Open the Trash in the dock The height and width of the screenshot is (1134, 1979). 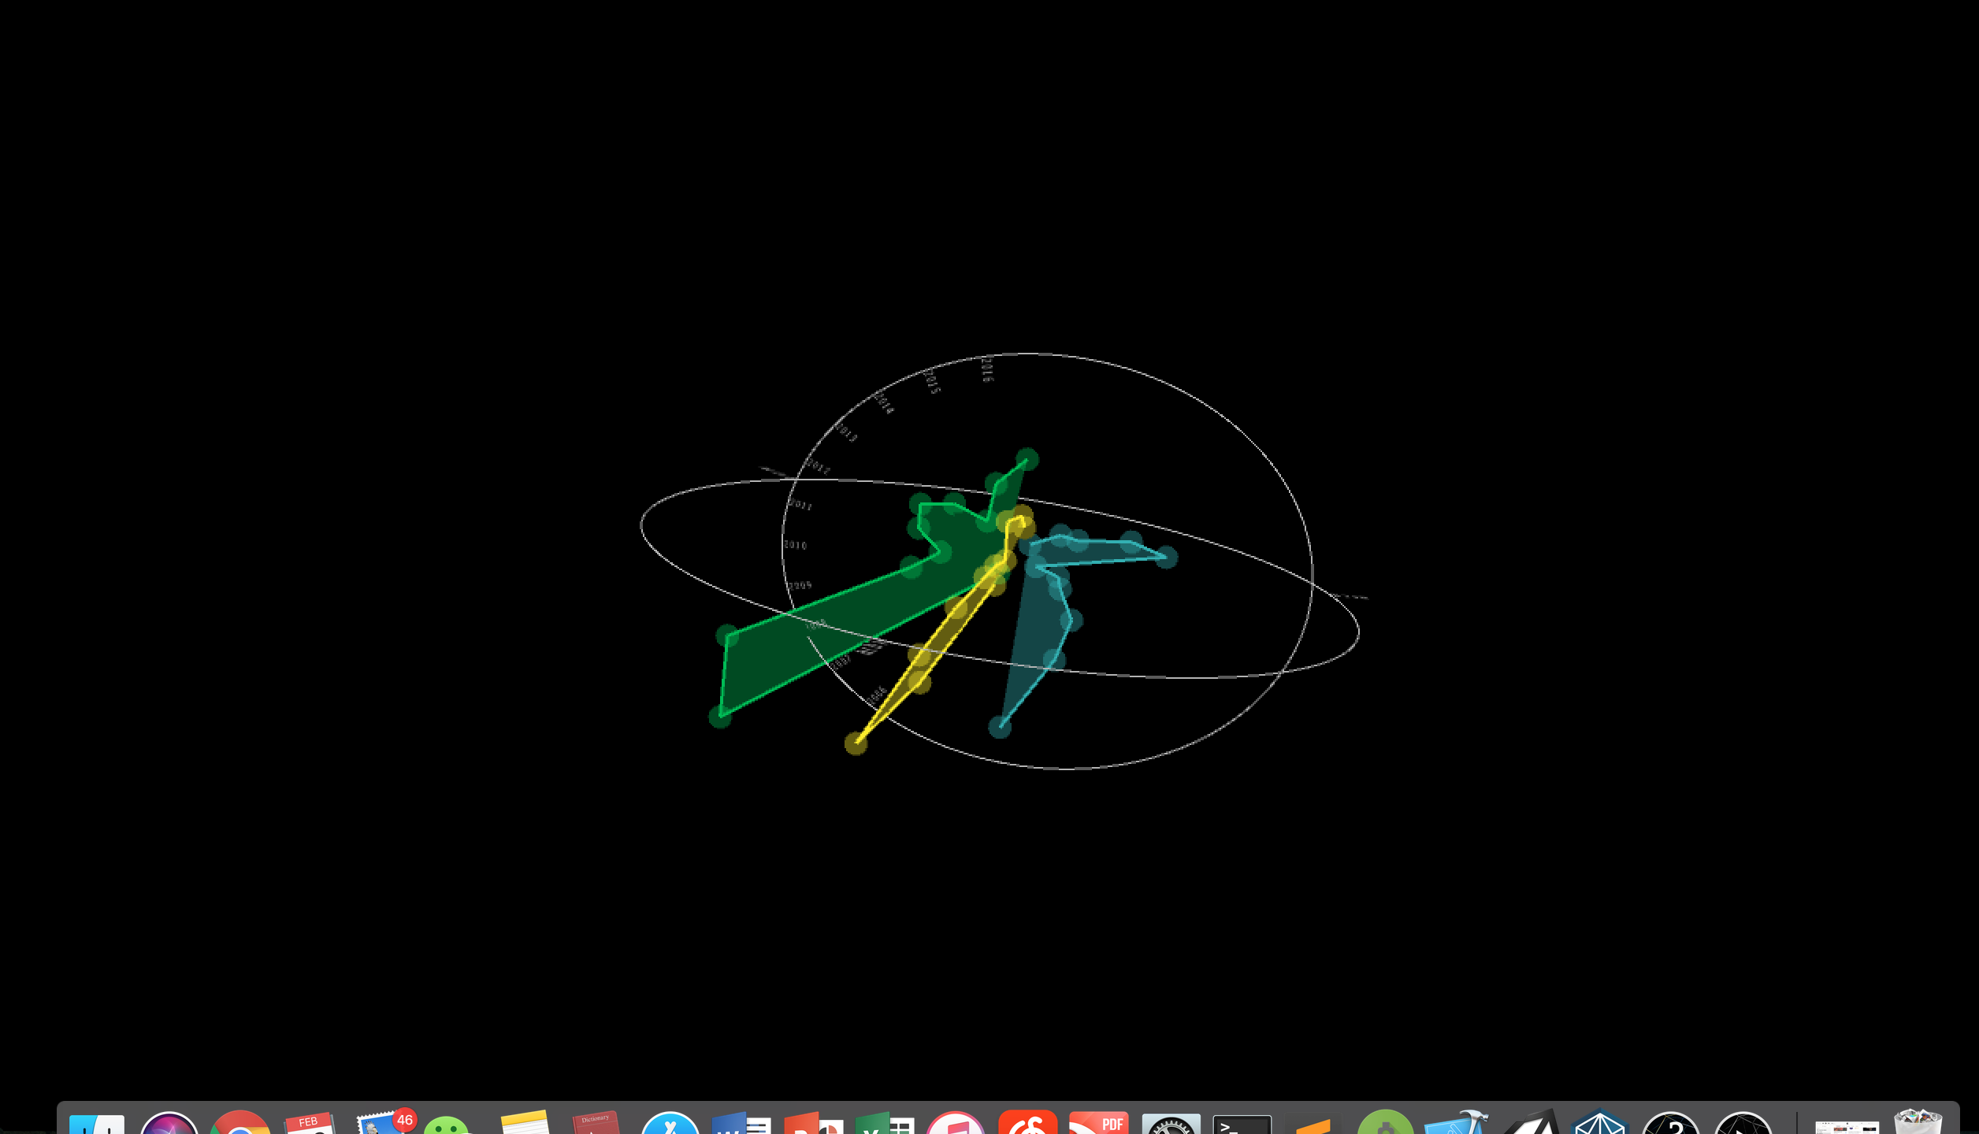1918,1124
